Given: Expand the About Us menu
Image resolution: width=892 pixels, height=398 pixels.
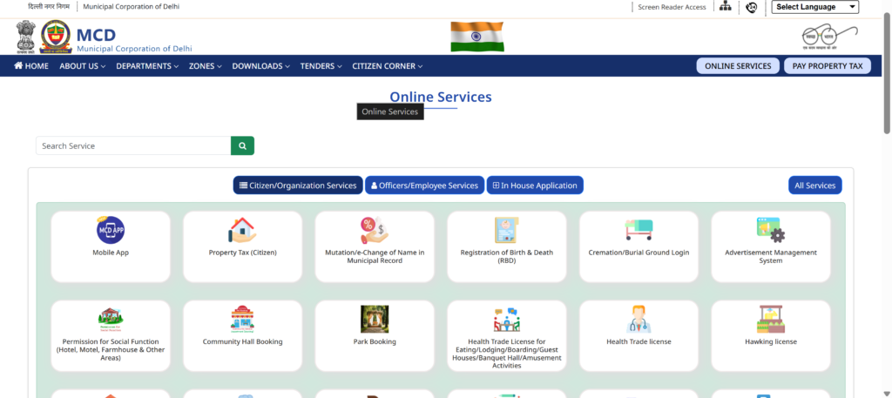Looking at the screenshot, I should coord(83,66).
